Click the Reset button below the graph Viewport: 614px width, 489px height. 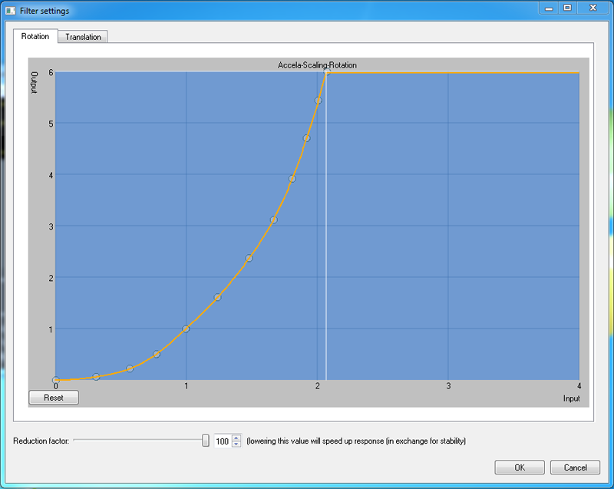[54, 398]
